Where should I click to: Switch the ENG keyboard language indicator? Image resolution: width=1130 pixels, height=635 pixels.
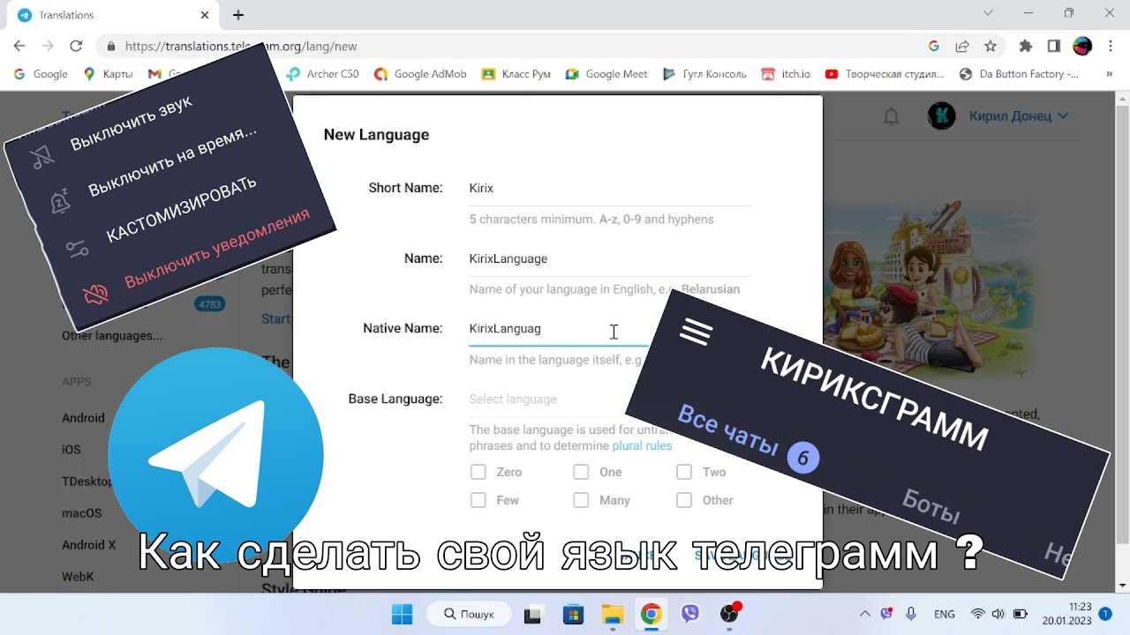[945, 614]
